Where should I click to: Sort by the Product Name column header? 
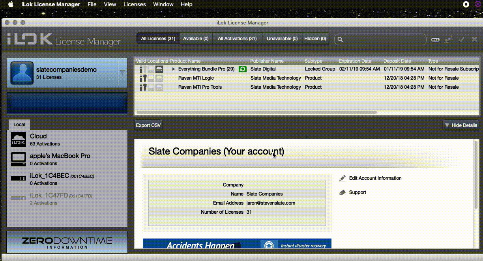click(x=185, y=61)
